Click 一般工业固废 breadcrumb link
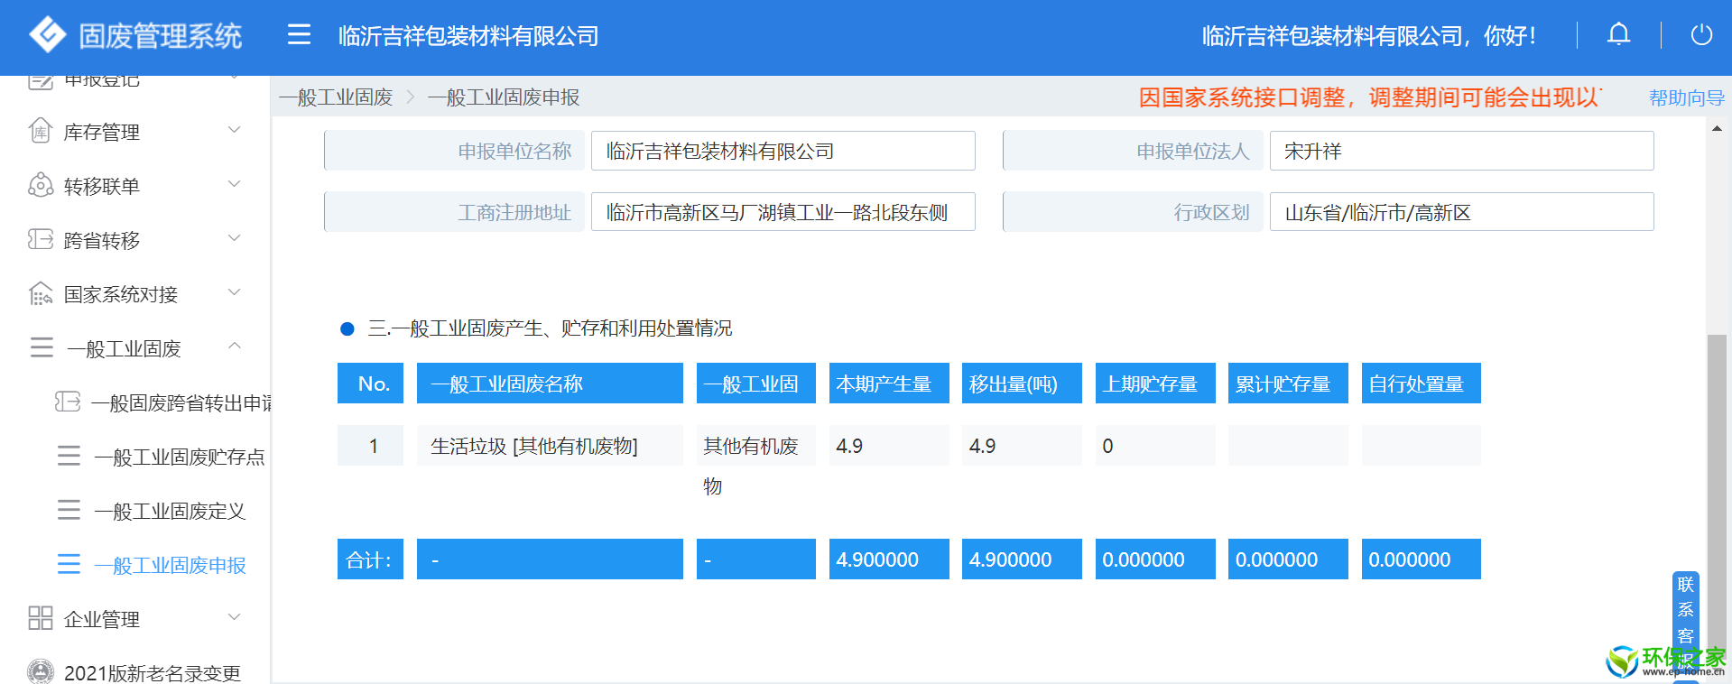Screen dimensions: 1732x684 click(336, 97)
